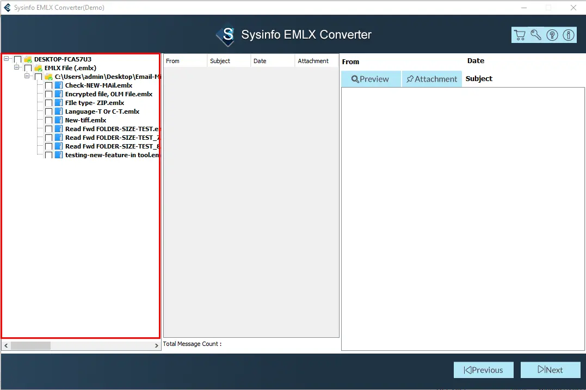Click the Sysinfo logo in title bar
The width and height of the screenshot is (586, 390).
(7, 8)
